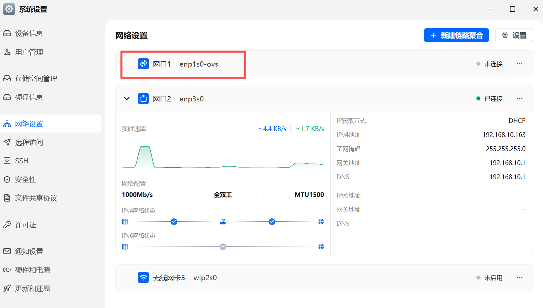Click the disk info icon in sidebar
The height and width of the screenshot is (308, 543).
click(x=7, y=97)
